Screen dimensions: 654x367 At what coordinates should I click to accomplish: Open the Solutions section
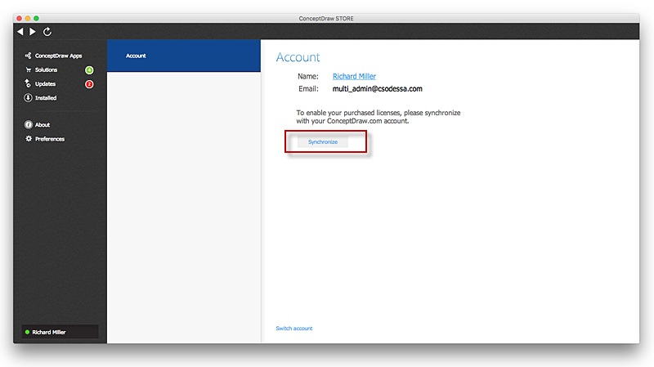46,69
